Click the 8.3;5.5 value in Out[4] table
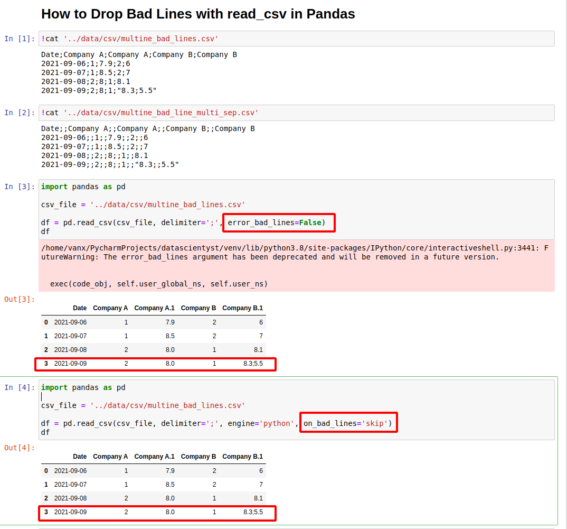The height and width of the screenshot is (529, 567). point(253,512)
